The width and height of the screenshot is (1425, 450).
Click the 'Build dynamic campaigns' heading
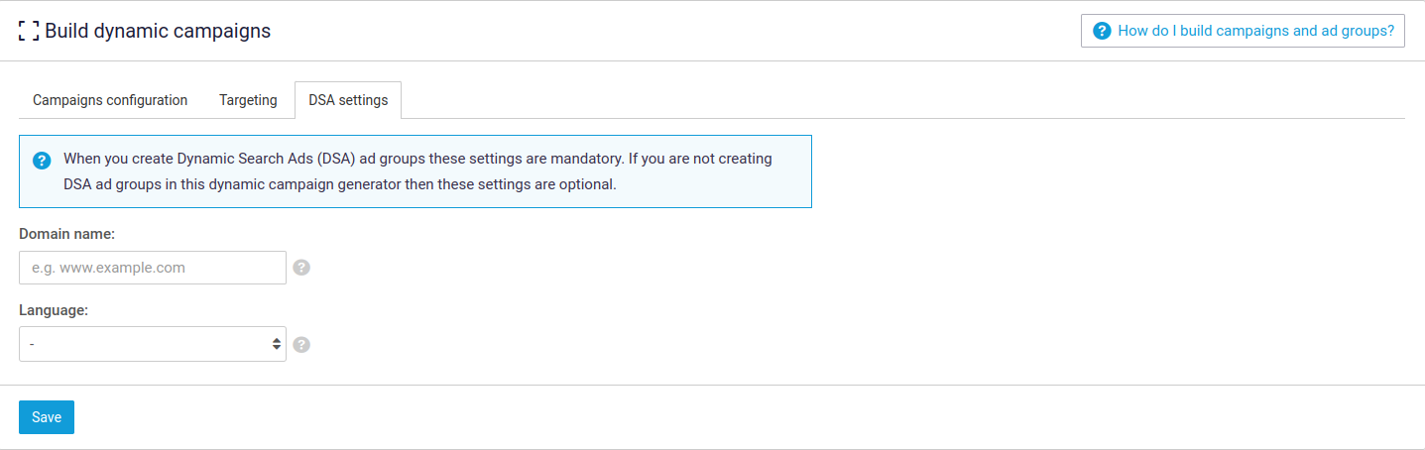pyautogui.click(x=158, y=31)
